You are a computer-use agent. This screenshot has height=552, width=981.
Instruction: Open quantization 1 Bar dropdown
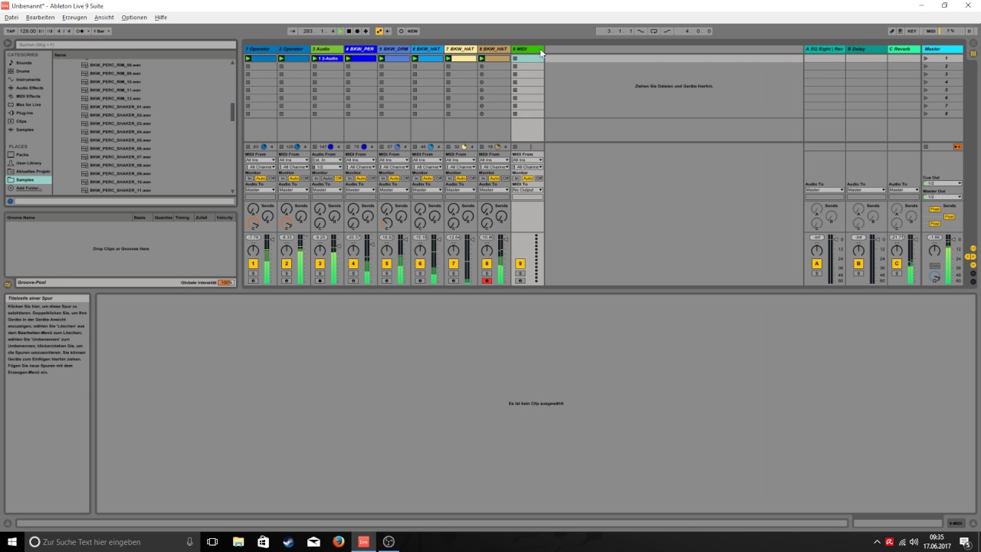coord(101,31)
